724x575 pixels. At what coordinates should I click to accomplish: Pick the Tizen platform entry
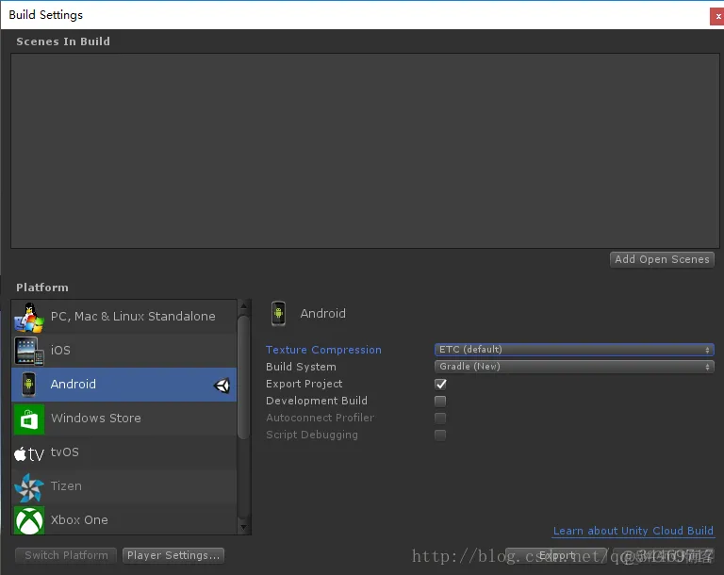[124, 486]
